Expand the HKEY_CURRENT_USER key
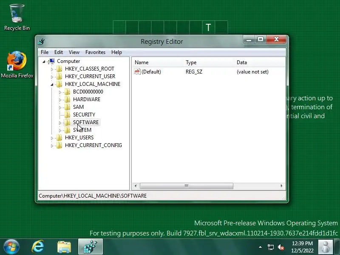Image resolution: width=340 pixels, height=255 pixels. coord(52,77)
